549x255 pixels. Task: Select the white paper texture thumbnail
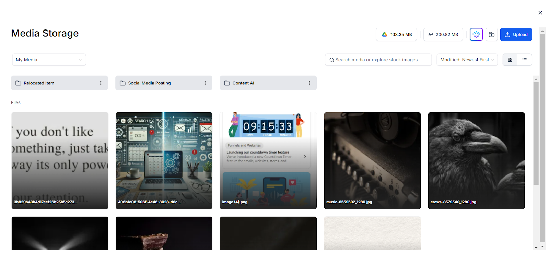[x=372, y=233]
